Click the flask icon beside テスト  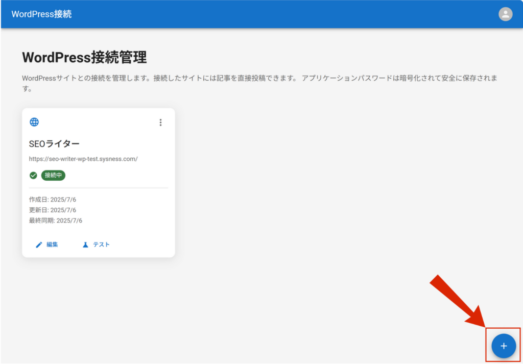[85, 245]
